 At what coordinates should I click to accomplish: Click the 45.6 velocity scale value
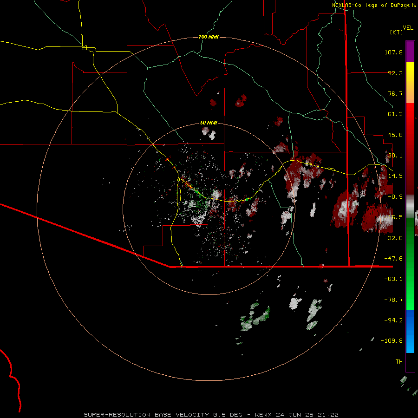click(x=395, y=135)
